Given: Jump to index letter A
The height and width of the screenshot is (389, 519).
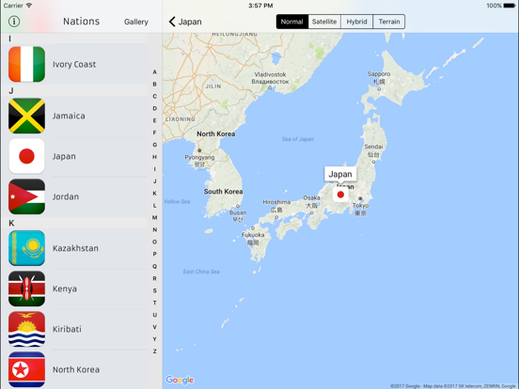Looking at the screenshot, I should pos(154,72).
